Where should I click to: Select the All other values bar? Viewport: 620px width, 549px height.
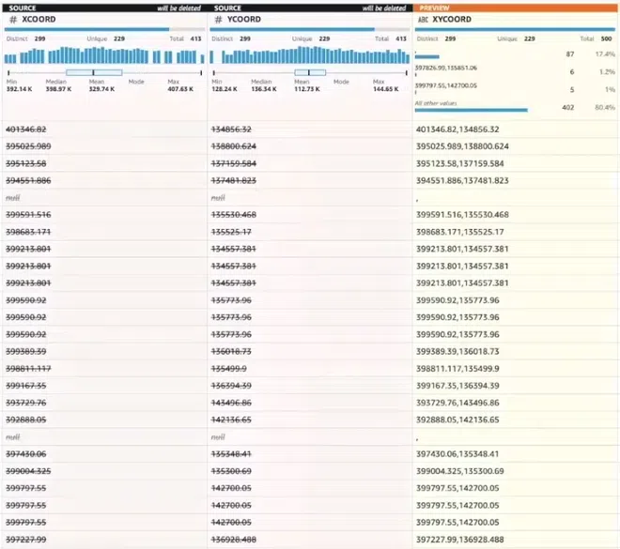point(471,110)
